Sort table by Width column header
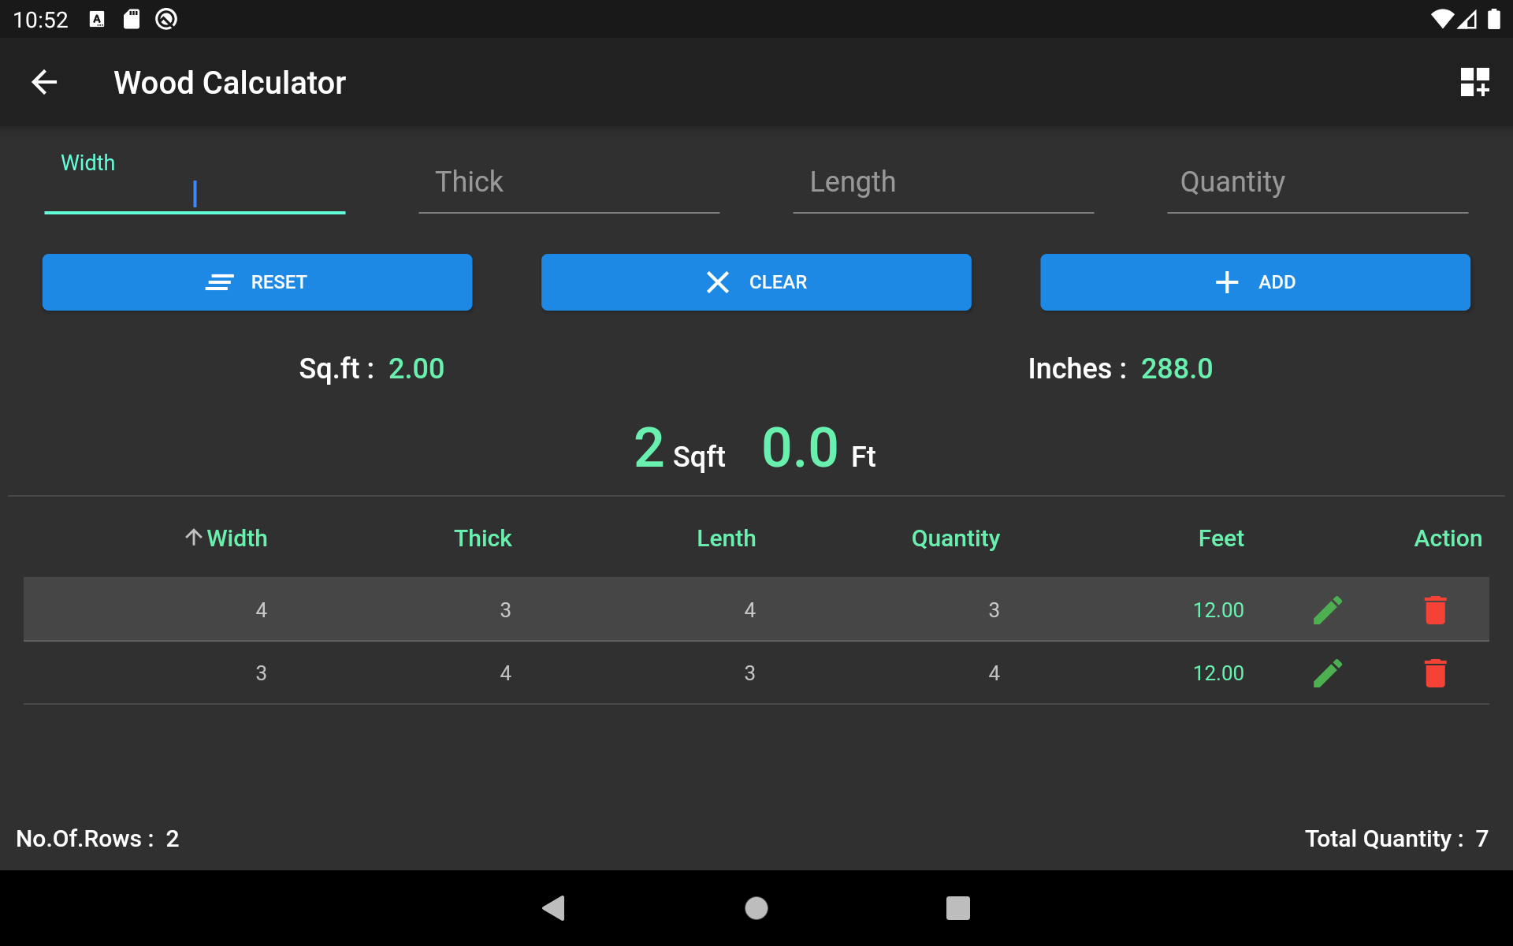This screenshot has width=1513, height=946. (236, 538)
